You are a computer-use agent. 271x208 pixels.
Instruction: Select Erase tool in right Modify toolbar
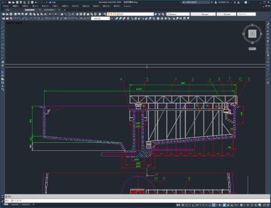(268, 24)
